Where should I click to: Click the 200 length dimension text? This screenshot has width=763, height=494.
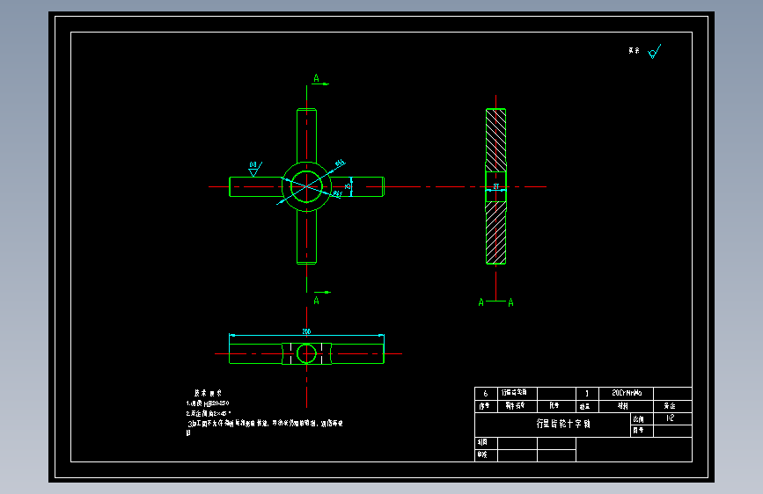(306, 331)
